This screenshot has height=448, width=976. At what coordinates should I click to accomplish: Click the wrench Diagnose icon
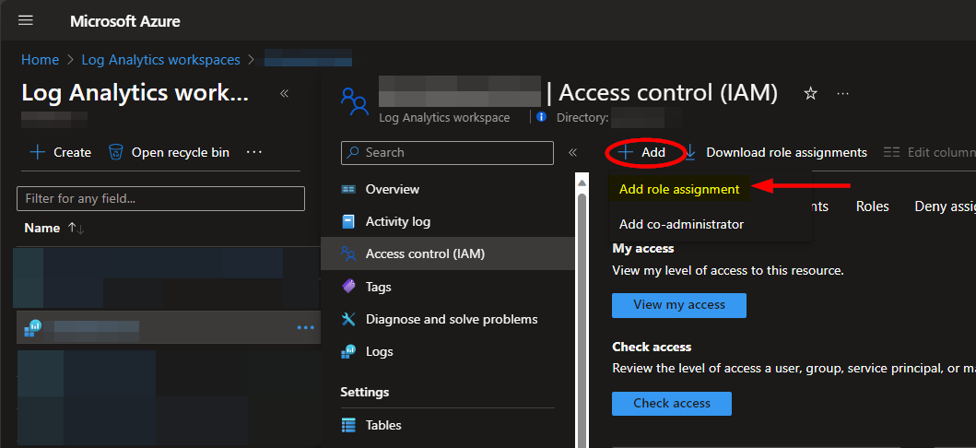348,319
